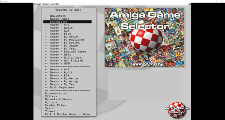
Task: Open the Search entry
Action: [50, 109]
